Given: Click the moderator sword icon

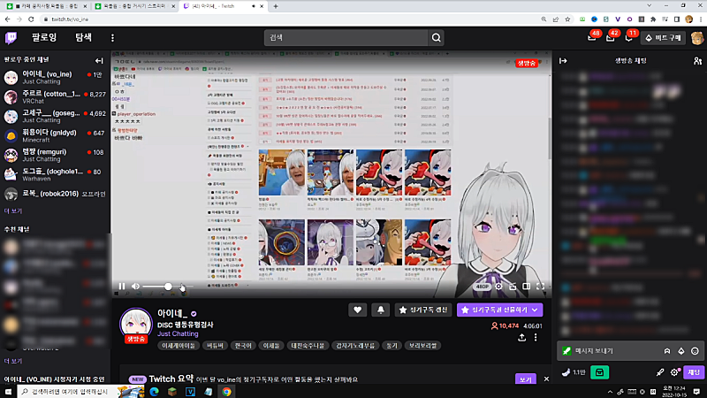Looking at the screenshot, I should pos(659,372).
